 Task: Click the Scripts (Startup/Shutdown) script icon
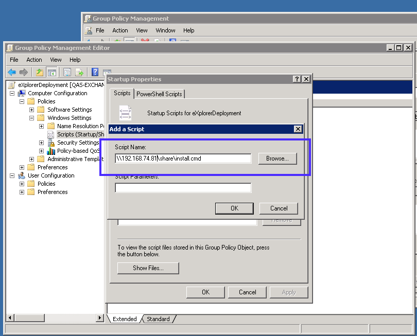tap(50, 134)
